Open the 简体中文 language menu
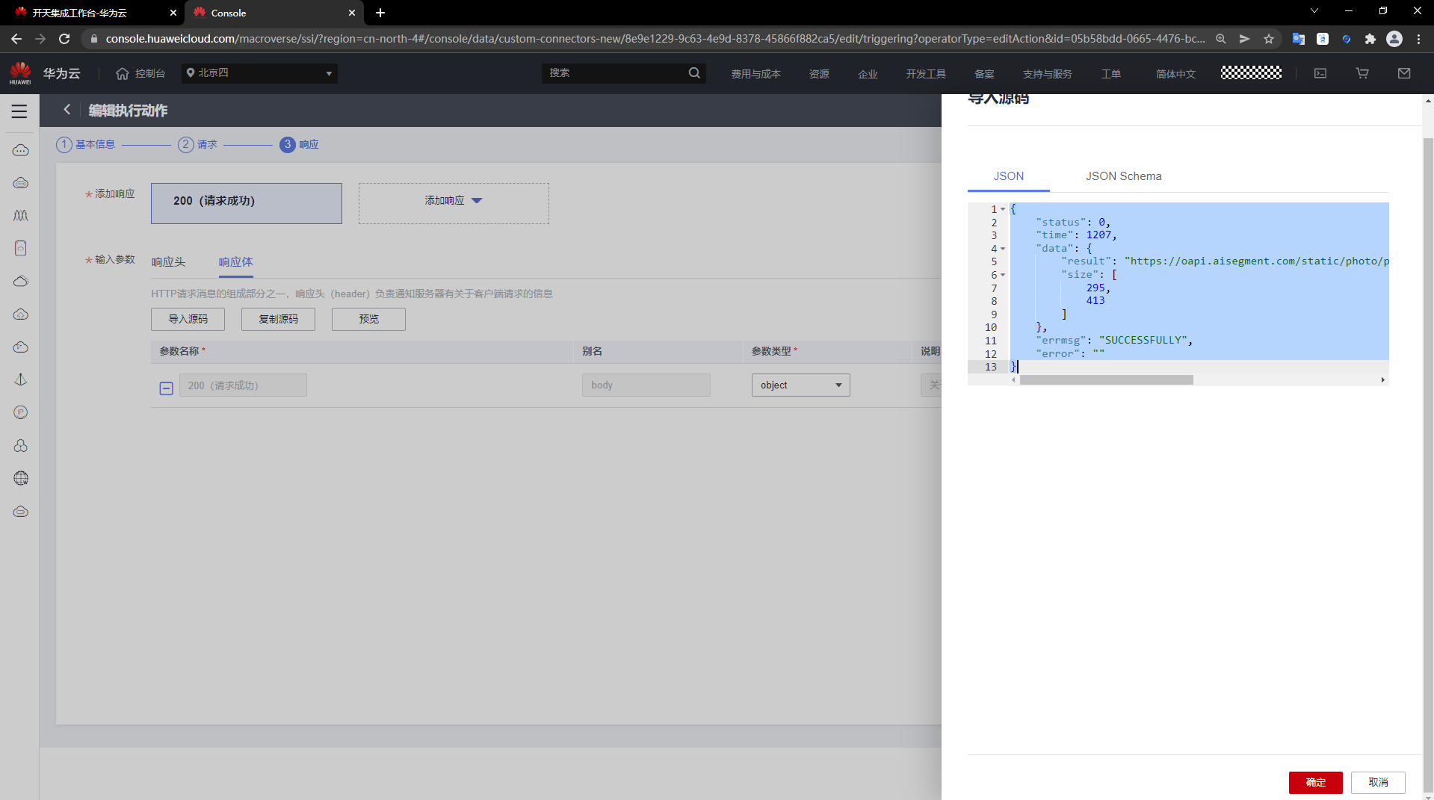 1175,74
